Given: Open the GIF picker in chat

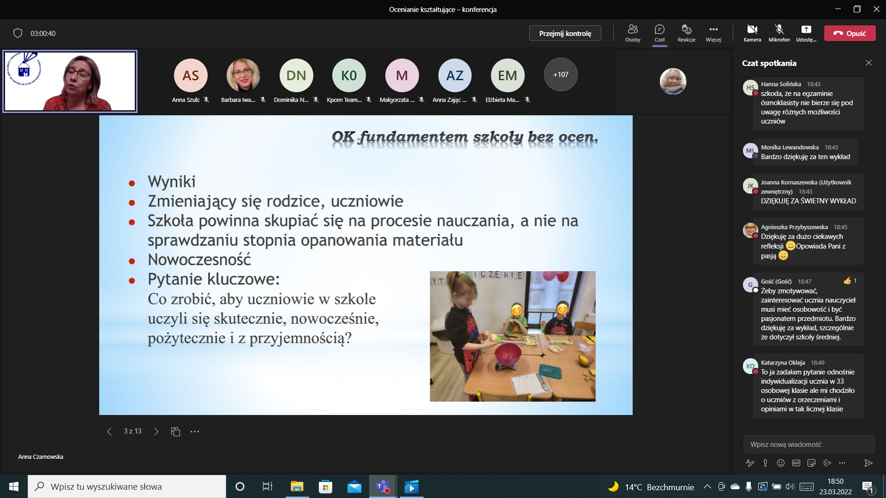Looking at the screenshot, I should [796, 462].
